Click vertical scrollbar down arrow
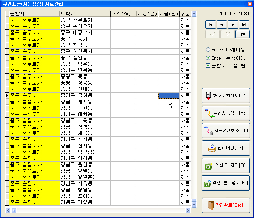This screenshot has height=218, width=254. click(x=194, y=205)
